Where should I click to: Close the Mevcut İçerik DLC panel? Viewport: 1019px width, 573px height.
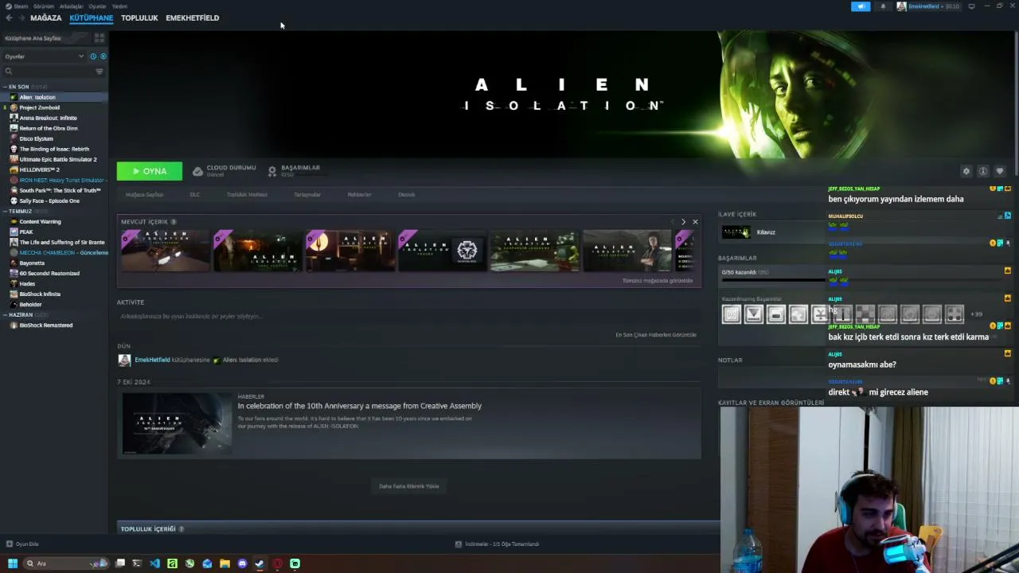[695, 222]
